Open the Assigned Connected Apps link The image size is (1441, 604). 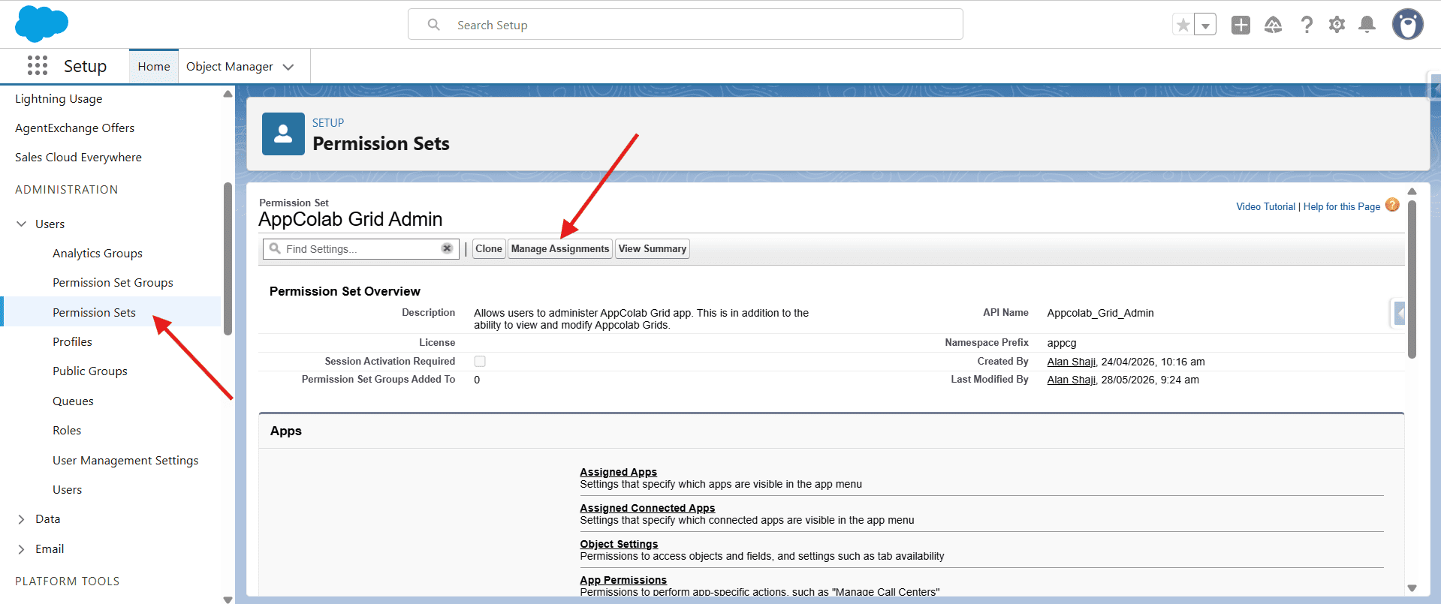647,508
